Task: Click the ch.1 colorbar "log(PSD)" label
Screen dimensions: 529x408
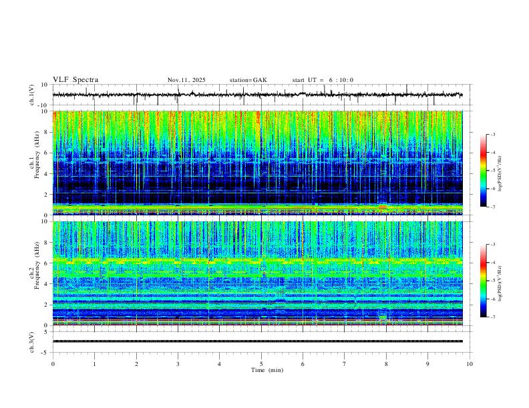Action: click(x=500, y=174)
